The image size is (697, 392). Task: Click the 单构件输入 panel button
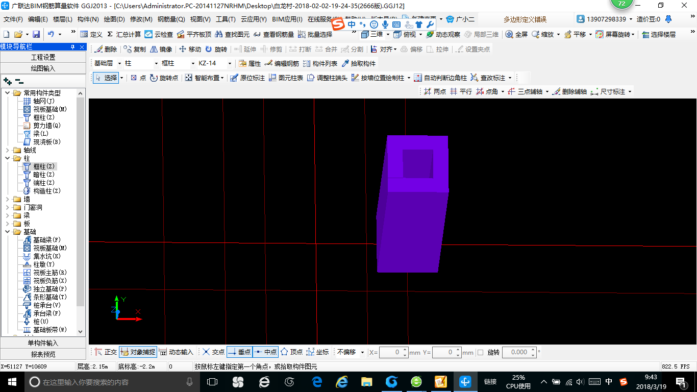43,343
